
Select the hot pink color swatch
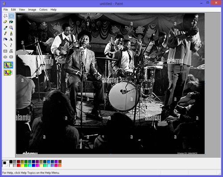point(56,165)
